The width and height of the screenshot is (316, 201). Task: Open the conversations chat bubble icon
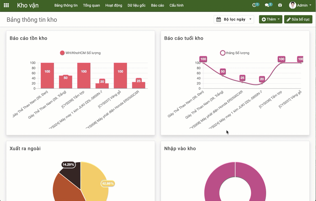tap(267, 5)
